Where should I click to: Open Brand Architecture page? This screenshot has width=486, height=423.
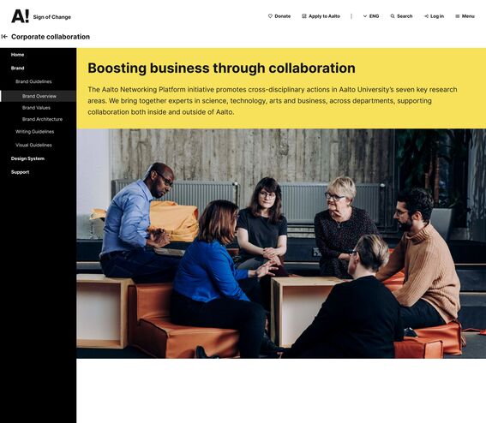coord(42,119)
